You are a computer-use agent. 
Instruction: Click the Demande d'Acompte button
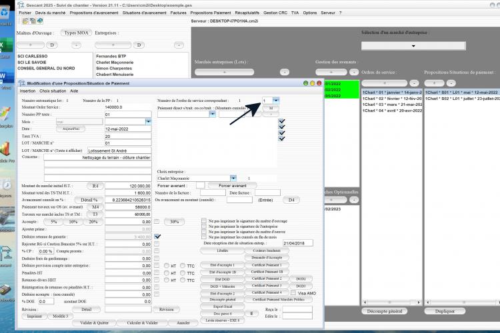(x=267, y=258)
